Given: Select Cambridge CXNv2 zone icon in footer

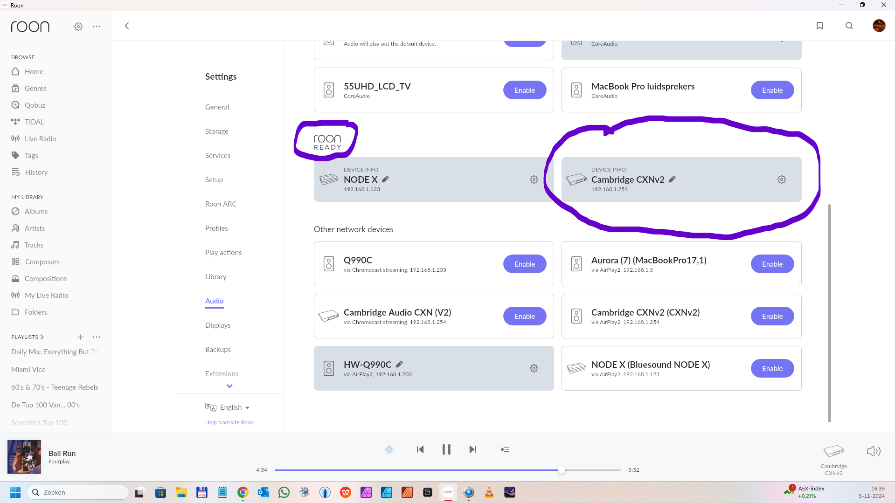Looking at the screenshot, I should pyautogui.click(x=833, y=451).
